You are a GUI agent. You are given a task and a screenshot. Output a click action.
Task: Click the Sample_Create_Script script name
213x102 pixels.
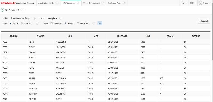[x=21, y=18]
